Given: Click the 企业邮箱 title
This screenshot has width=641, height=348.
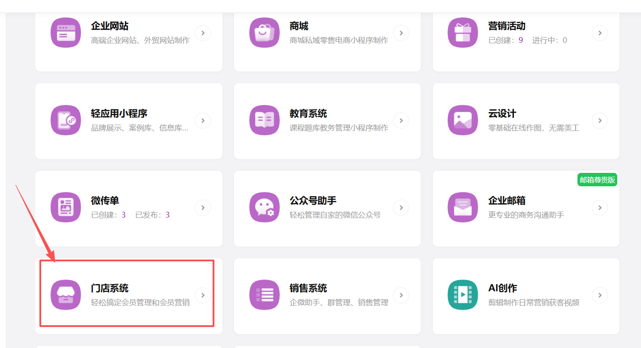Looking at the screenshot, I should (x=507, y=201).
